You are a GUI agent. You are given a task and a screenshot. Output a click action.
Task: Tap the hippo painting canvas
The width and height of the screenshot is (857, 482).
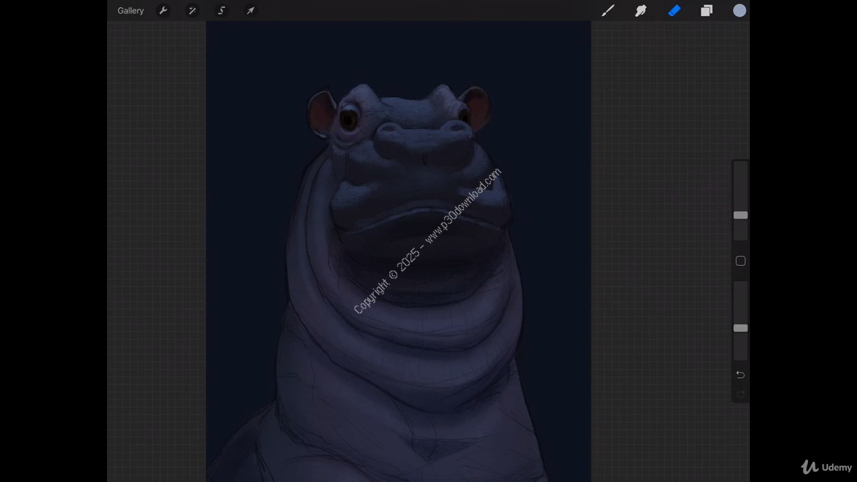point(398,251)
